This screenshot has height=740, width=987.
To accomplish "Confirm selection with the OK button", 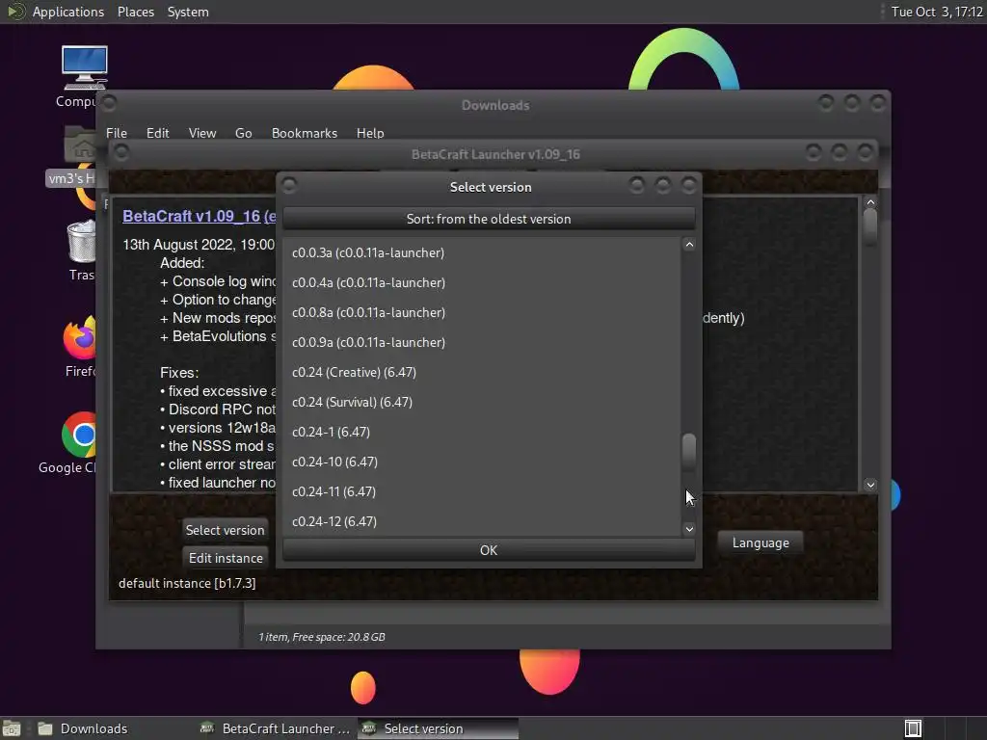I will pos(489,550).
